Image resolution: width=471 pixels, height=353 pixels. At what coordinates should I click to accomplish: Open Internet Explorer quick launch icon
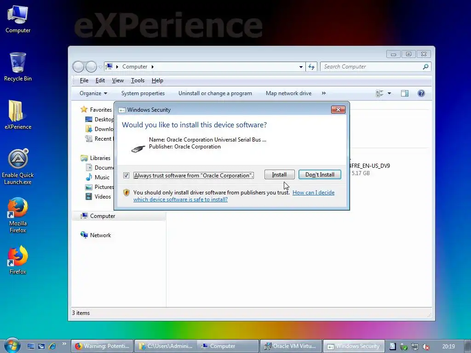point(52,346)
